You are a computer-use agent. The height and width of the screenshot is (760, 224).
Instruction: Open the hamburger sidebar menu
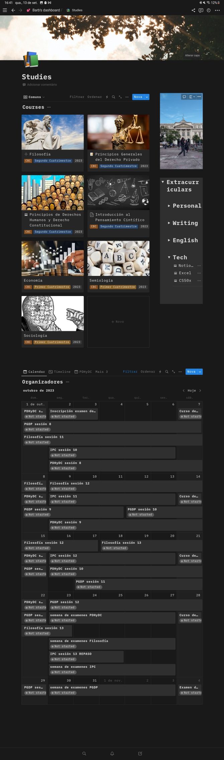5,10
